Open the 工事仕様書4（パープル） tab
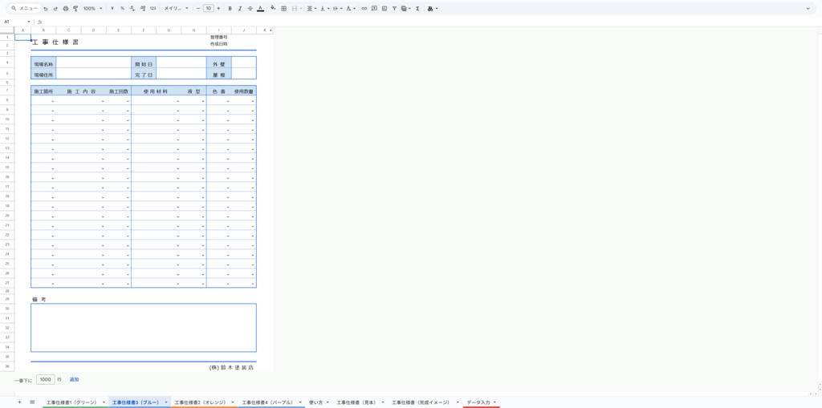Viewport: 822px width, 408px height. coord(267,402)
